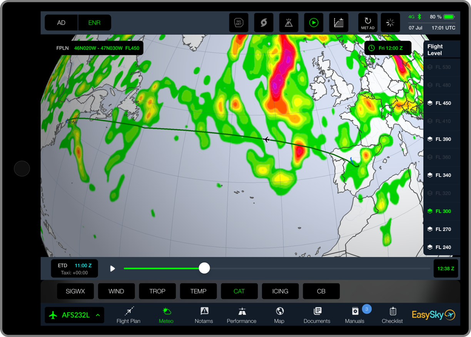The image size is (471, 337).
Task: Switch to ENR mode
Action: click(94, 23)
